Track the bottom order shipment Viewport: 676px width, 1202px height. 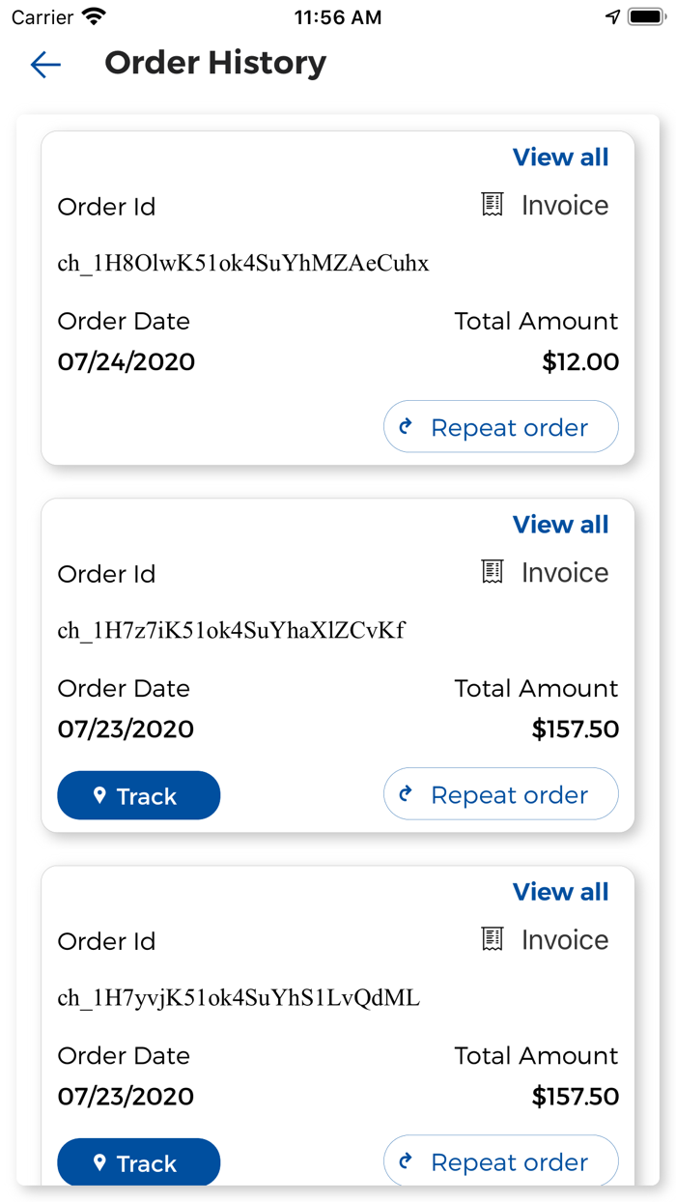pyautogui.click(x=138, y=1162)
